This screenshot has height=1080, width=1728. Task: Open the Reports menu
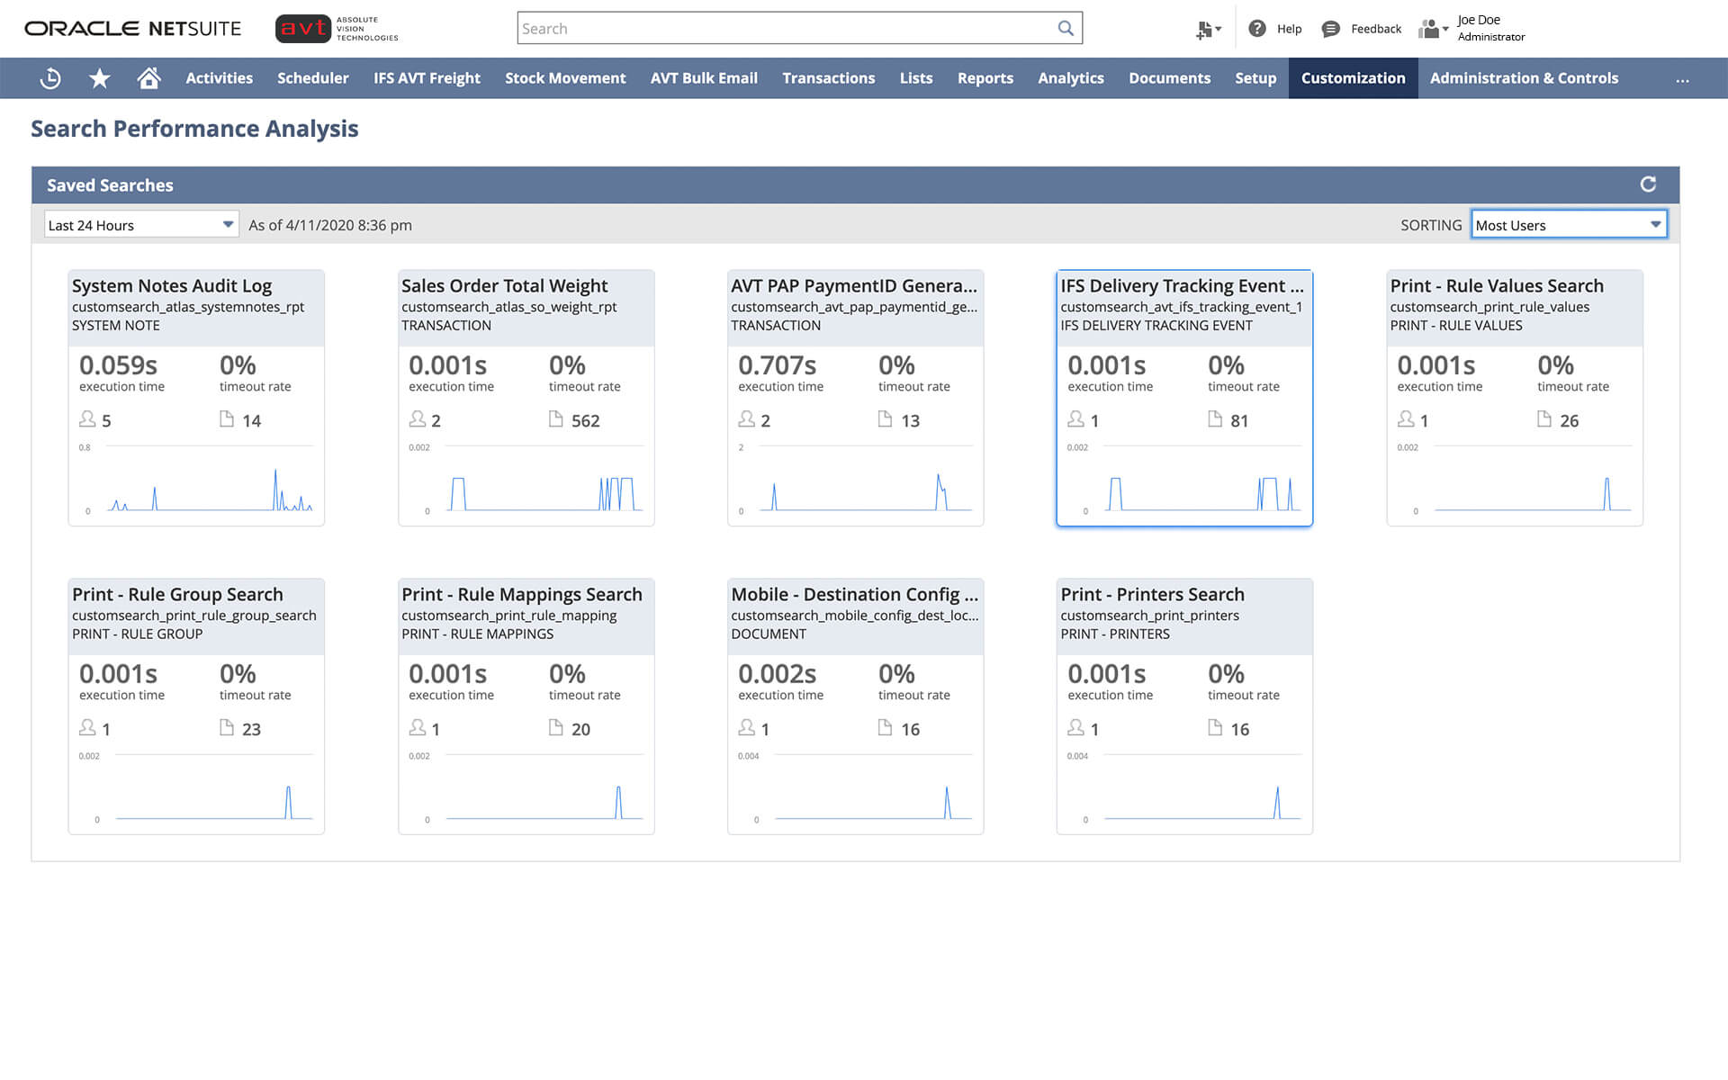985,78
